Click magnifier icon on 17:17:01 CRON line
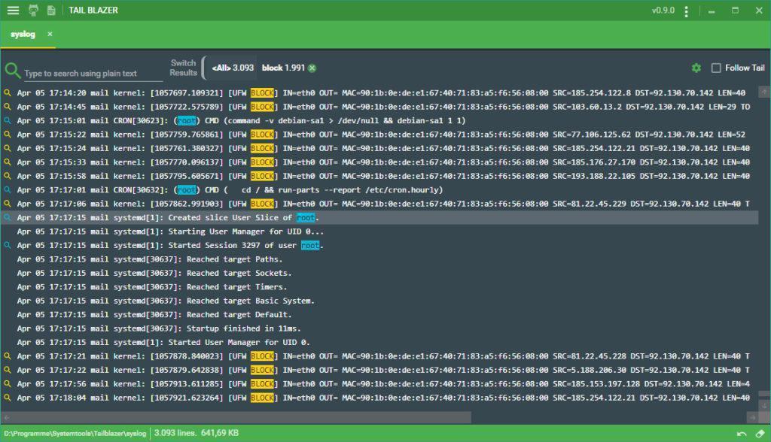 (8, 189)
